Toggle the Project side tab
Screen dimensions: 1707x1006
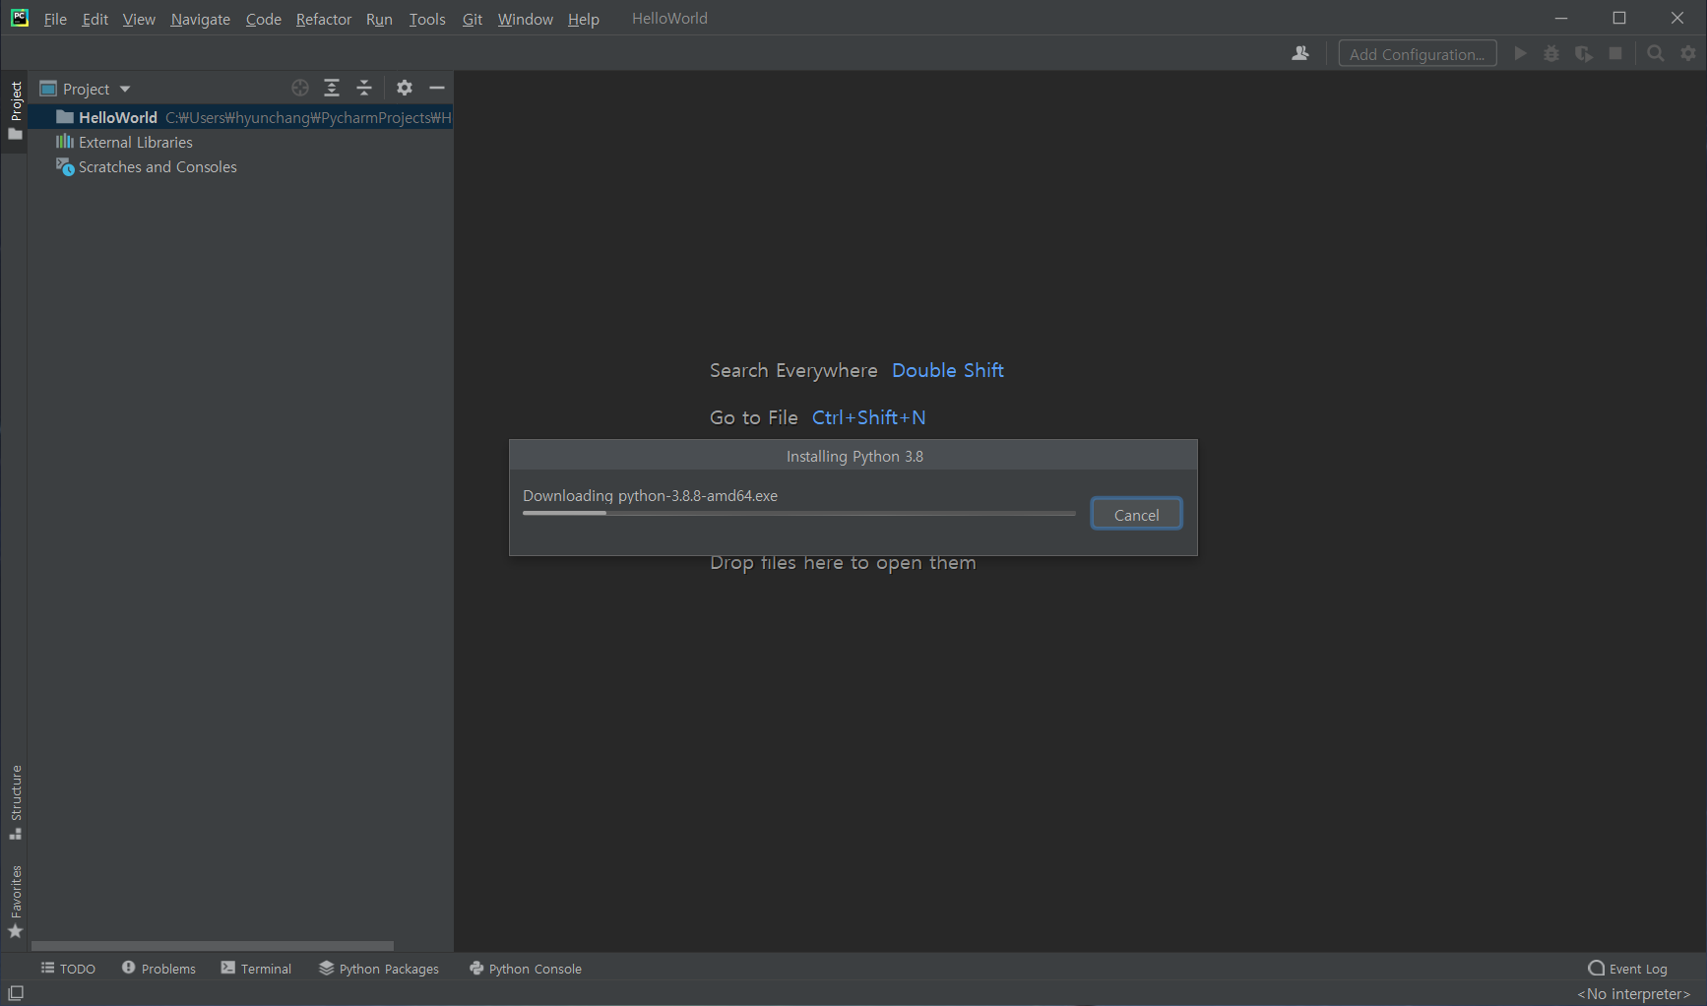coord(15,110)
